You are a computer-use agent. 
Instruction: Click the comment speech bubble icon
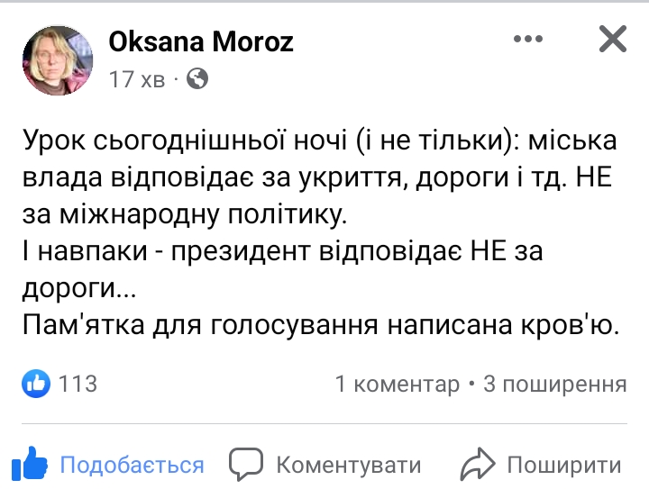click(x=246, y=465)
